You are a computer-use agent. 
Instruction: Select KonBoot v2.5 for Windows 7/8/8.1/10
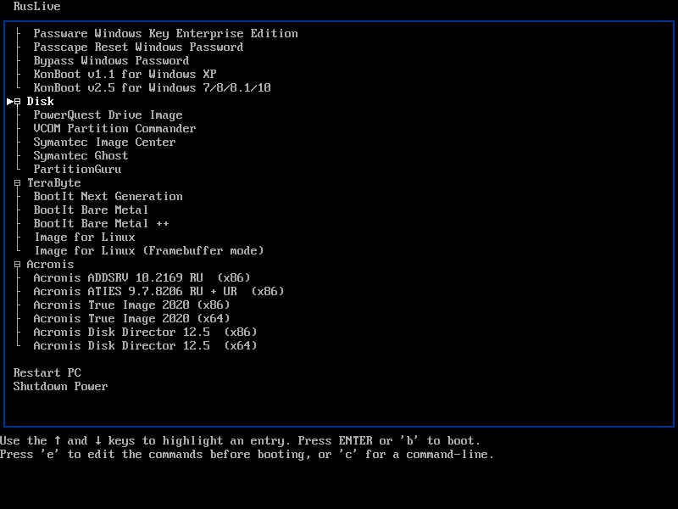coord(152,88)
